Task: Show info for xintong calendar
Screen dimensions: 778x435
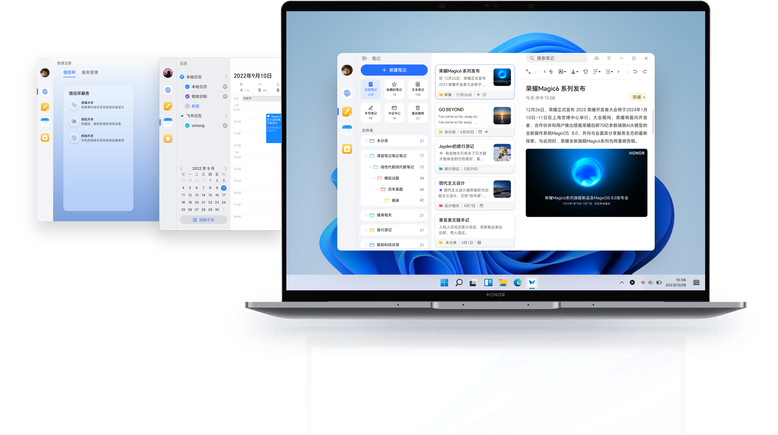Action: tap(225, 126)
